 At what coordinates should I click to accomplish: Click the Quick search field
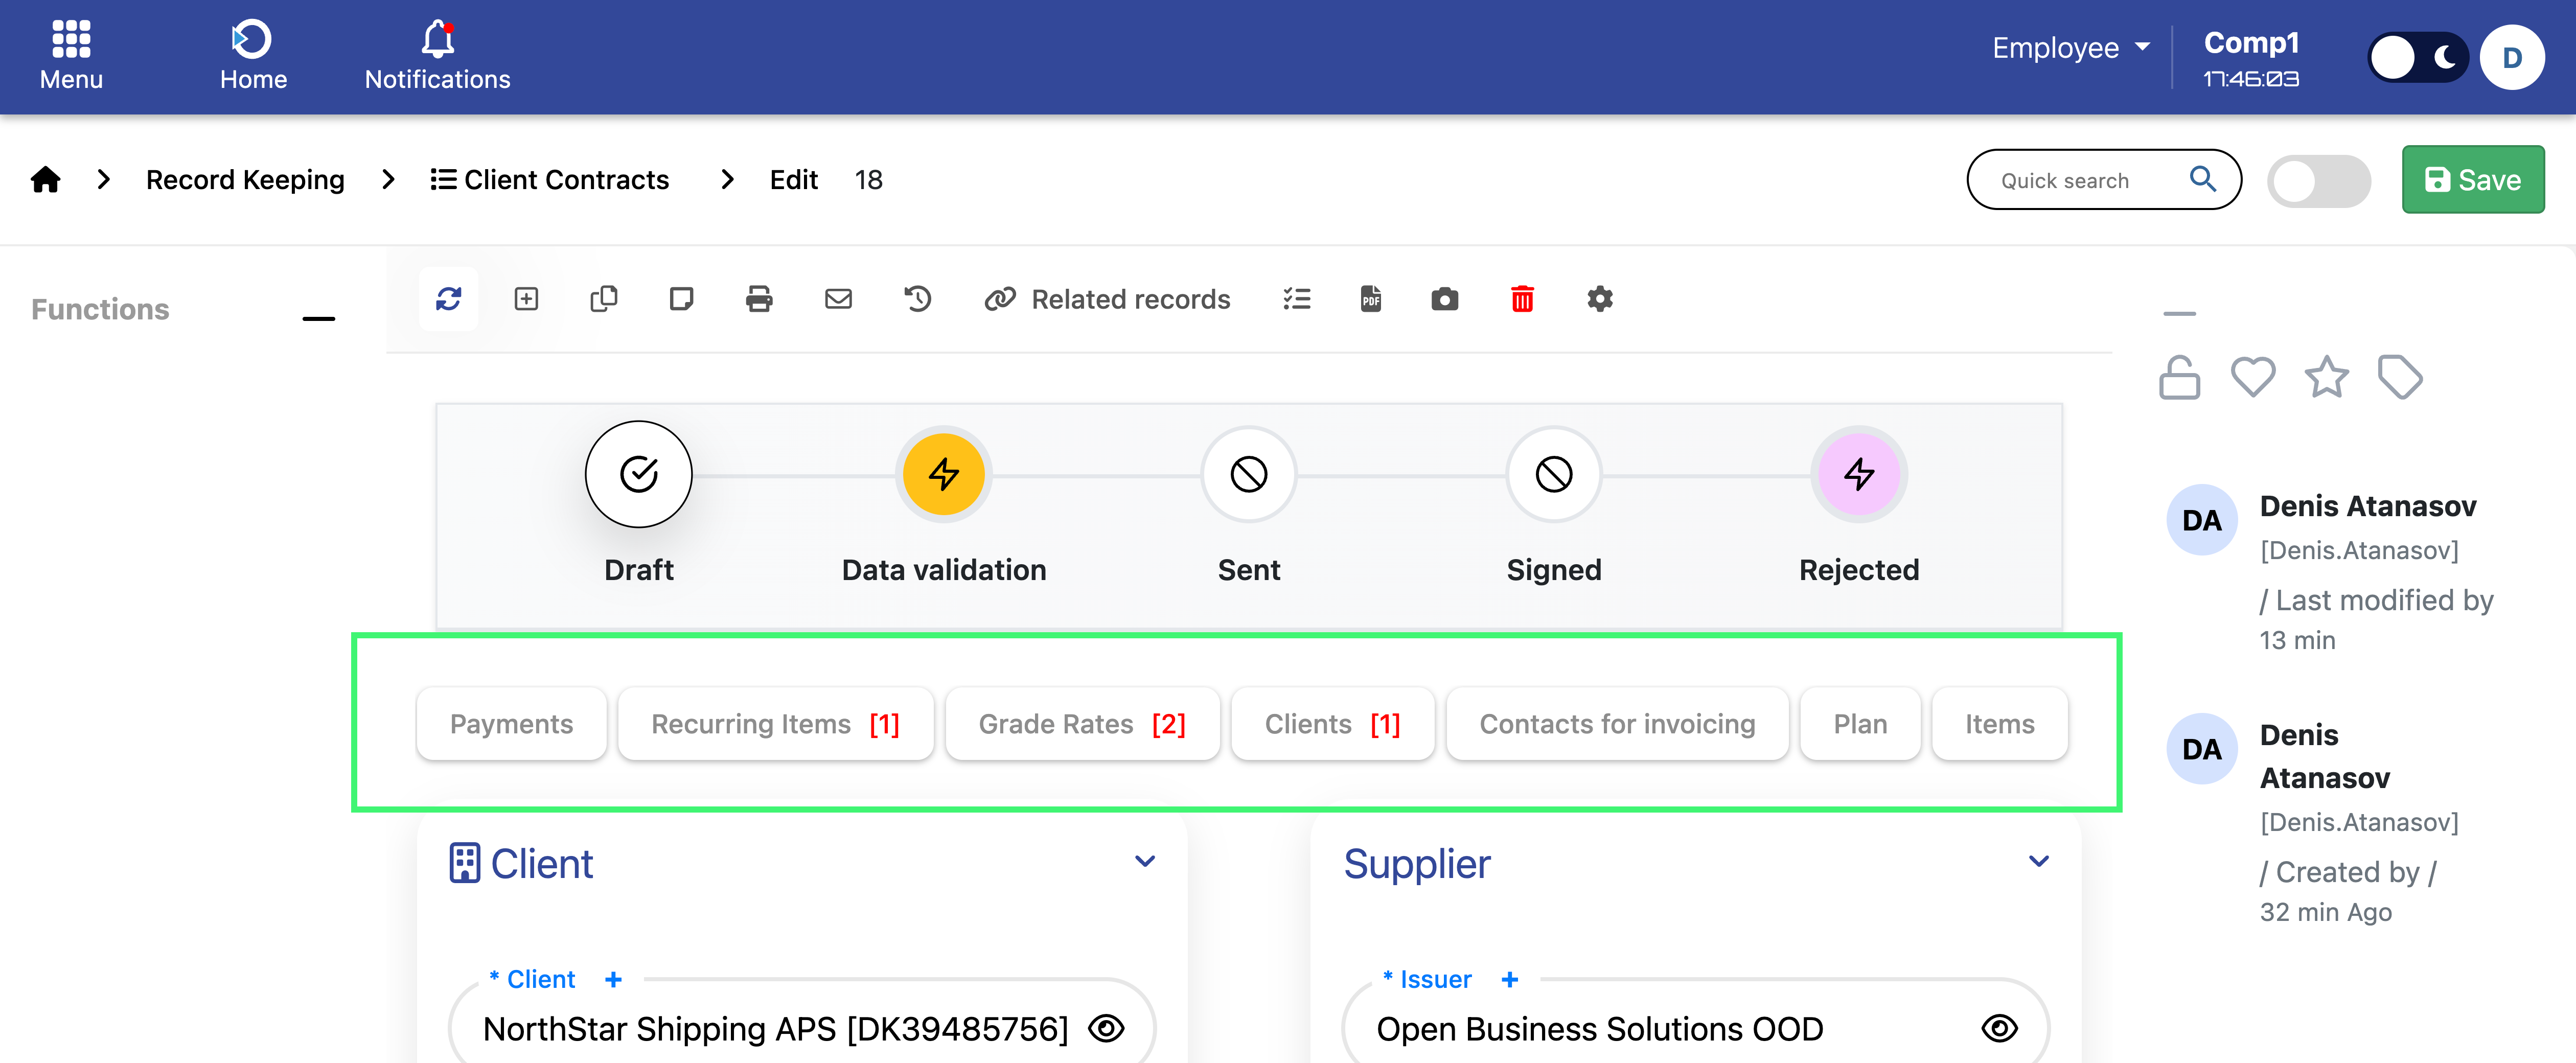tap(2104, 180)
